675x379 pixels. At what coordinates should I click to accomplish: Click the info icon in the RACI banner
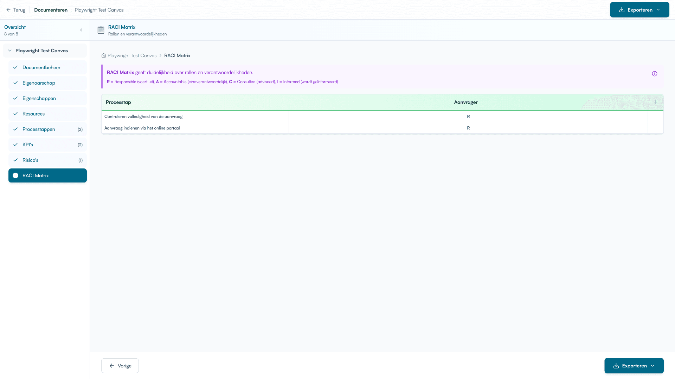(x=654, y=74)
